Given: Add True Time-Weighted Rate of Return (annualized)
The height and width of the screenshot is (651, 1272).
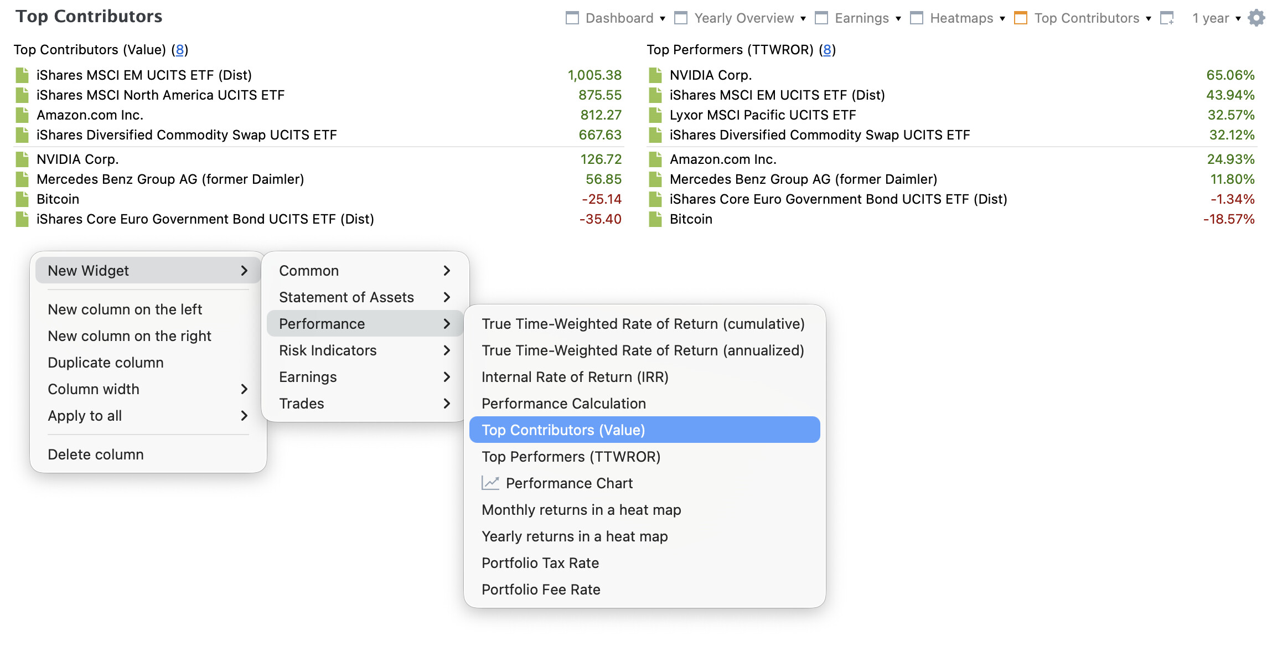Looking at the screenshot, I should click(645, 350).
